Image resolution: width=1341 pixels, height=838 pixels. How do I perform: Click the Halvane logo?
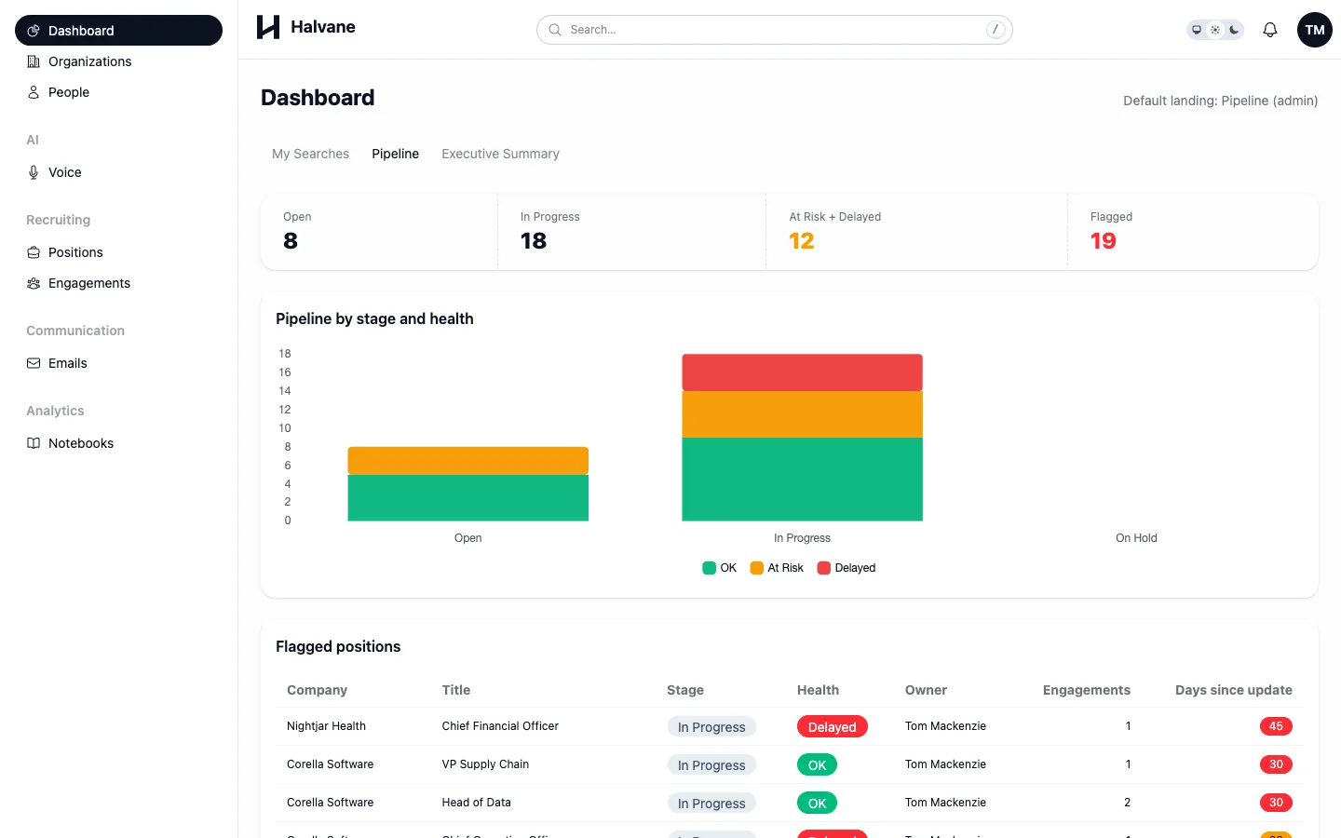pos(305,27)
